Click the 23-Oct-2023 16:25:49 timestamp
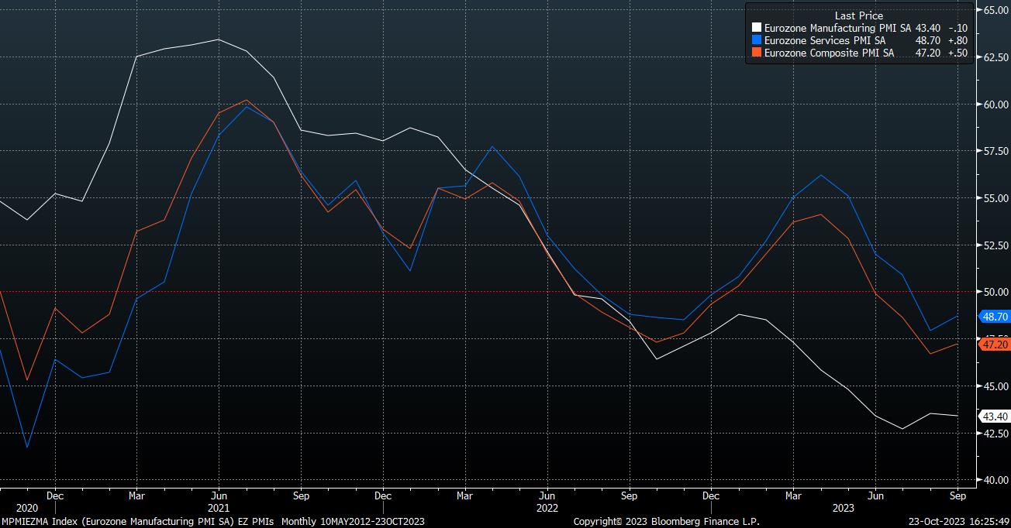Viewport: 1011px width, 528px height. [959, 521]
